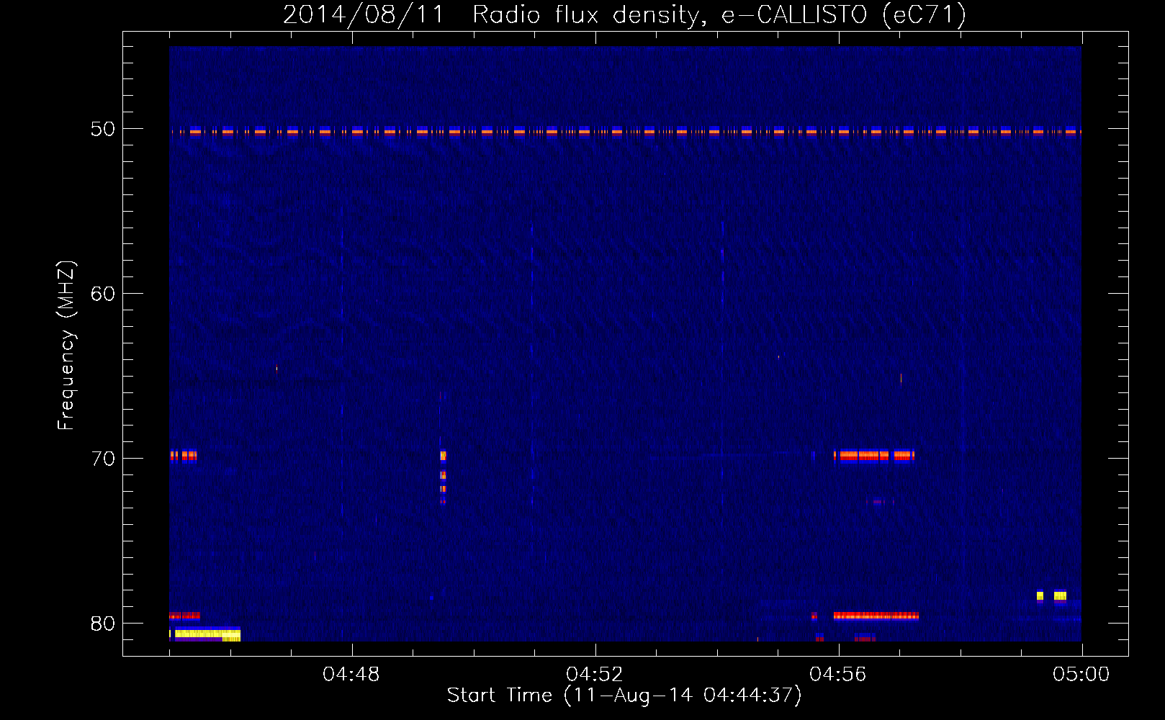Click the red 70 MHz burst at plot start
Image resolution: width=1165 pixels, height=720 pixels.
[183, 455]
